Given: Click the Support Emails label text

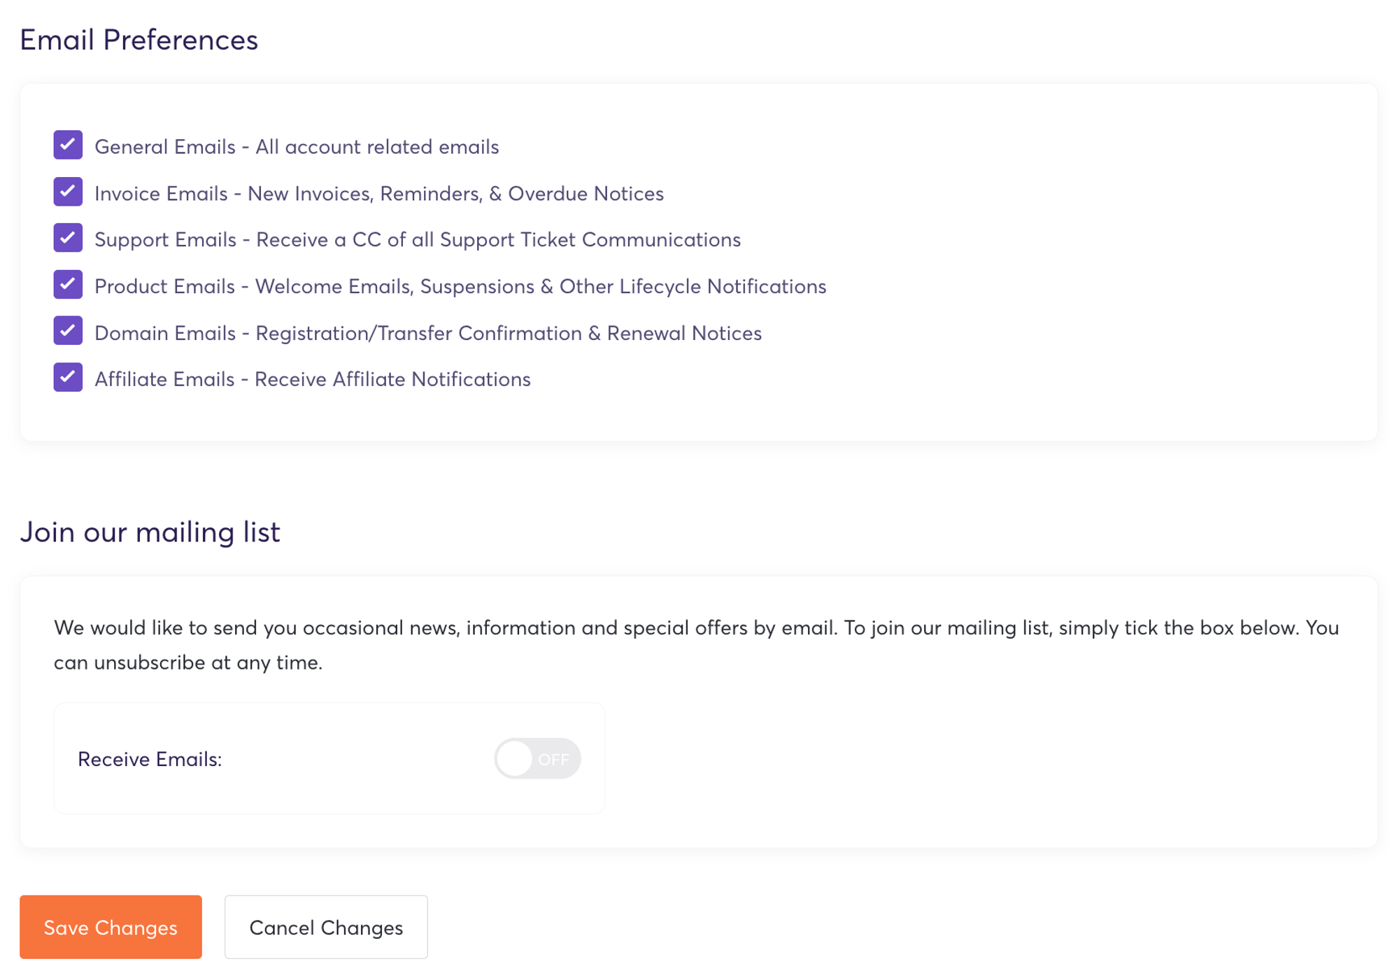Looking at the screenshot, I should 417,240.
